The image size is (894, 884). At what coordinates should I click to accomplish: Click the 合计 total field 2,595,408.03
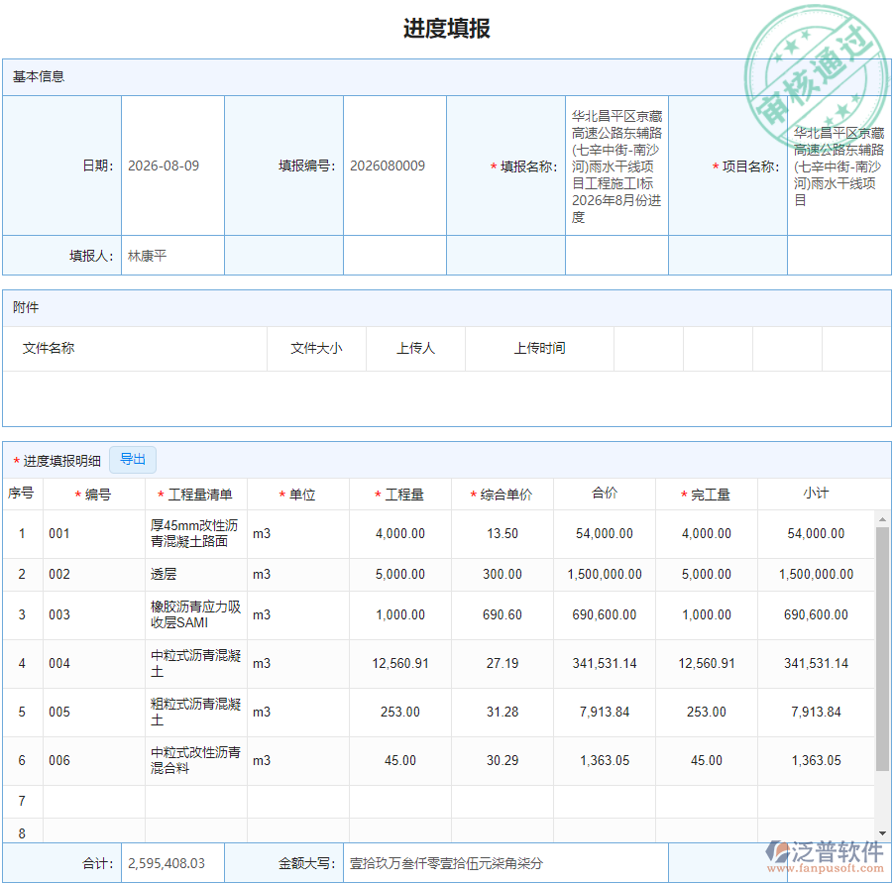[x=172, y=862]
